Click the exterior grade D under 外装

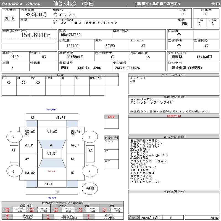(199, 24)
